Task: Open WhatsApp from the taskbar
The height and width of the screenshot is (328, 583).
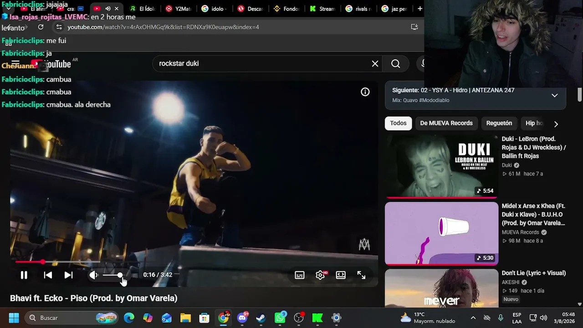Action: (x=280, y=318)
